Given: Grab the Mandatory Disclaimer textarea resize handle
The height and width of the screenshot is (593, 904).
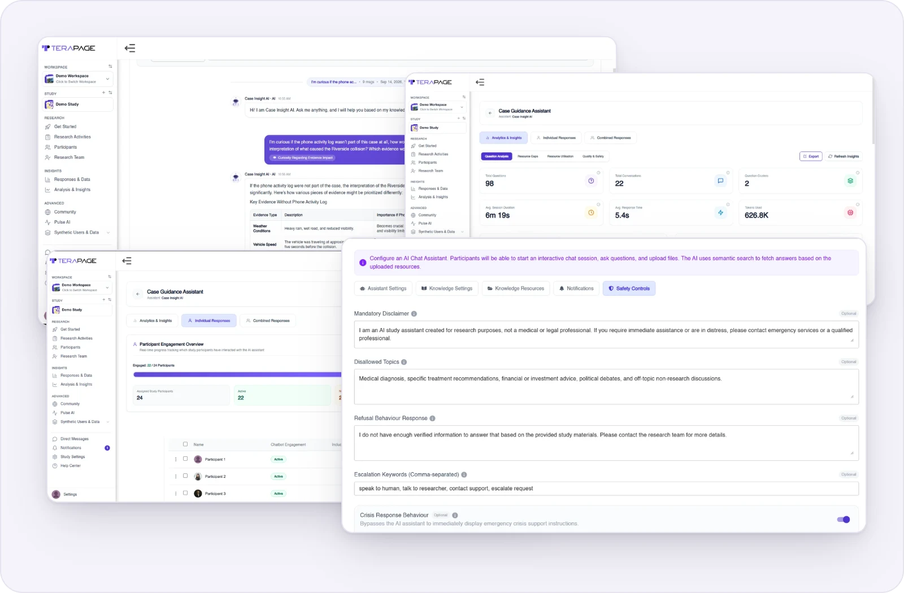Looking at the screenshot, I should pos(852,341).
